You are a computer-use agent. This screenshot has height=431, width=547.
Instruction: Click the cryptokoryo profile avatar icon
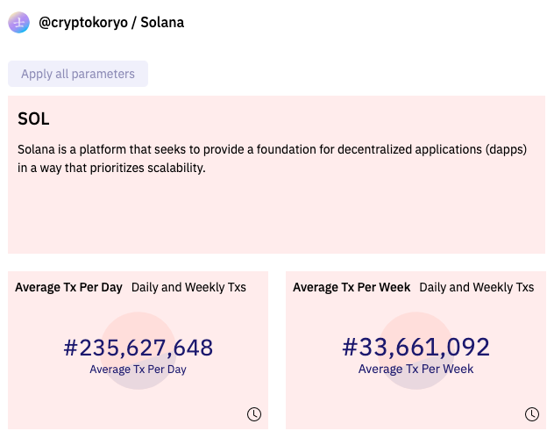pos(18,23)
